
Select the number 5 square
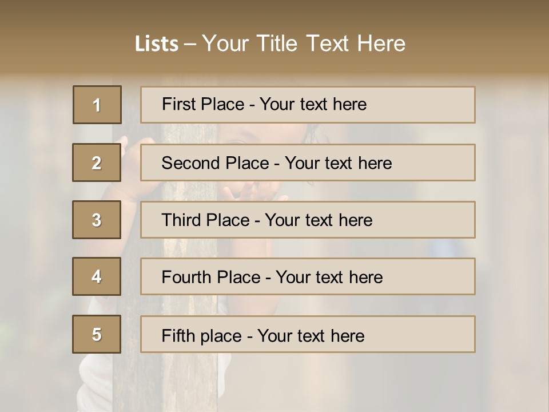point(97,334)
